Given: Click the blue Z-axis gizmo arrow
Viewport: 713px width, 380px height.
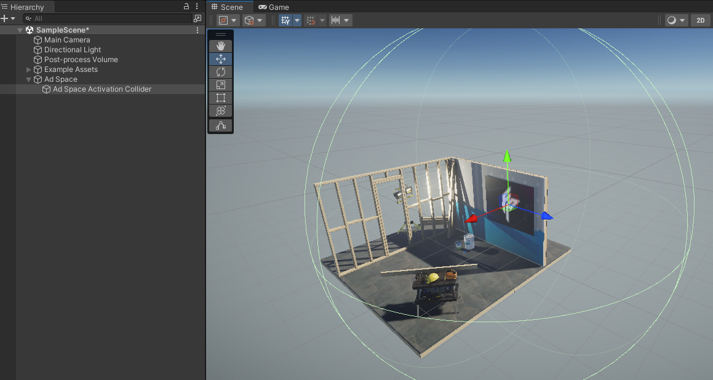Looking at the screenshot, I should [x=547, y=216].
